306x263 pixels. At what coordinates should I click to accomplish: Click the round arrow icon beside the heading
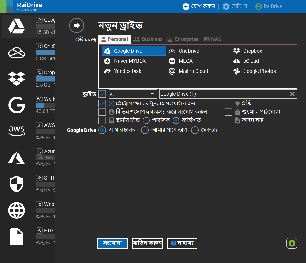(x=77, y=25)
